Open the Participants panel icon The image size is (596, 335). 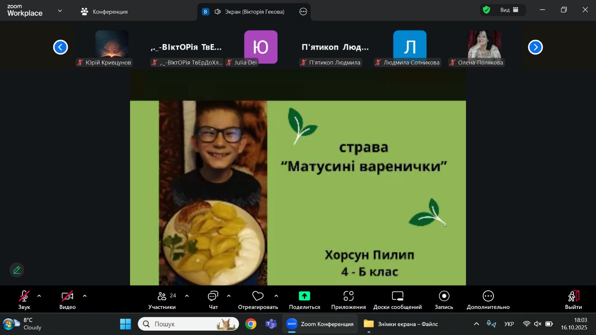(162, 296)
